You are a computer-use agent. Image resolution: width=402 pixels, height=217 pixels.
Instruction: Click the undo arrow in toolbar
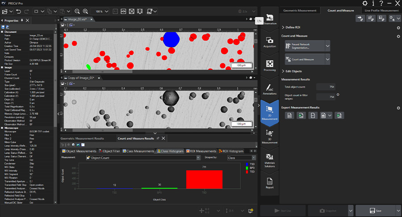(18, 11)
